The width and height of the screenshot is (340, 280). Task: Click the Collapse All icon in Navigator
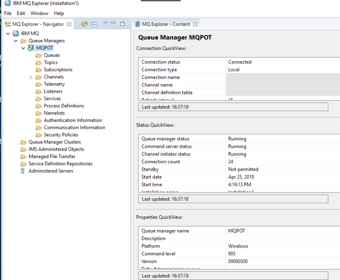click(94, 24)
